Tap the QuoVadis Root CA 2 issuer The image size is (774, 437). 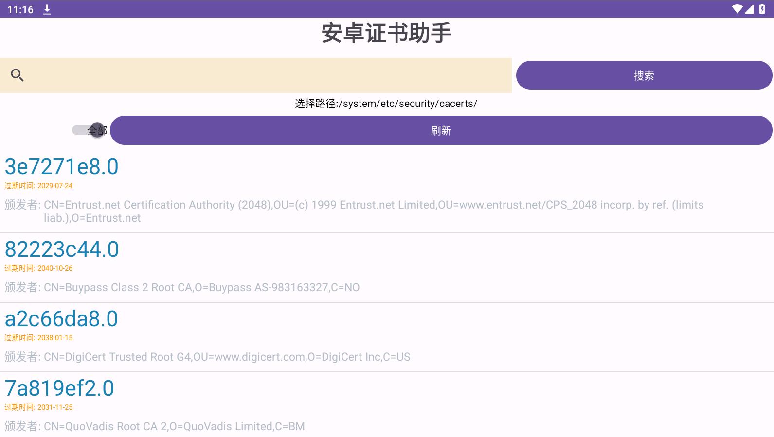174,426
